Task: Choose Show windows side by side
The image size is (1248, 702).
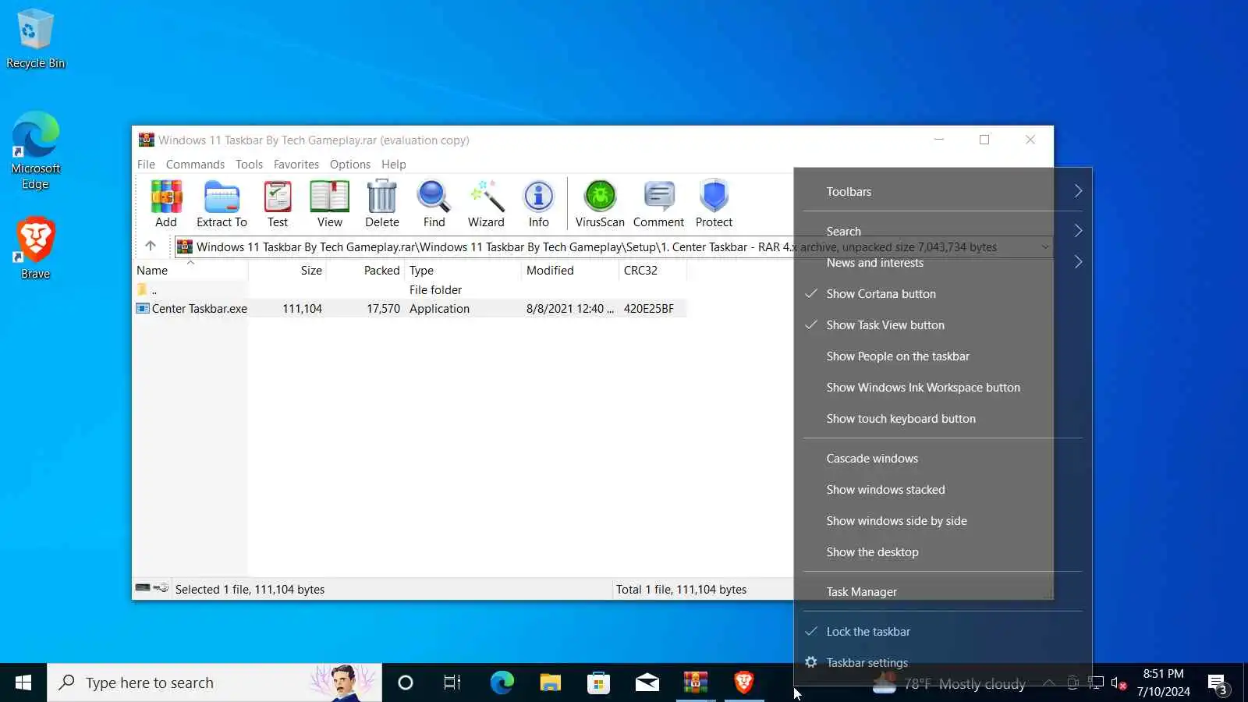Action: (x=943, y=521)
